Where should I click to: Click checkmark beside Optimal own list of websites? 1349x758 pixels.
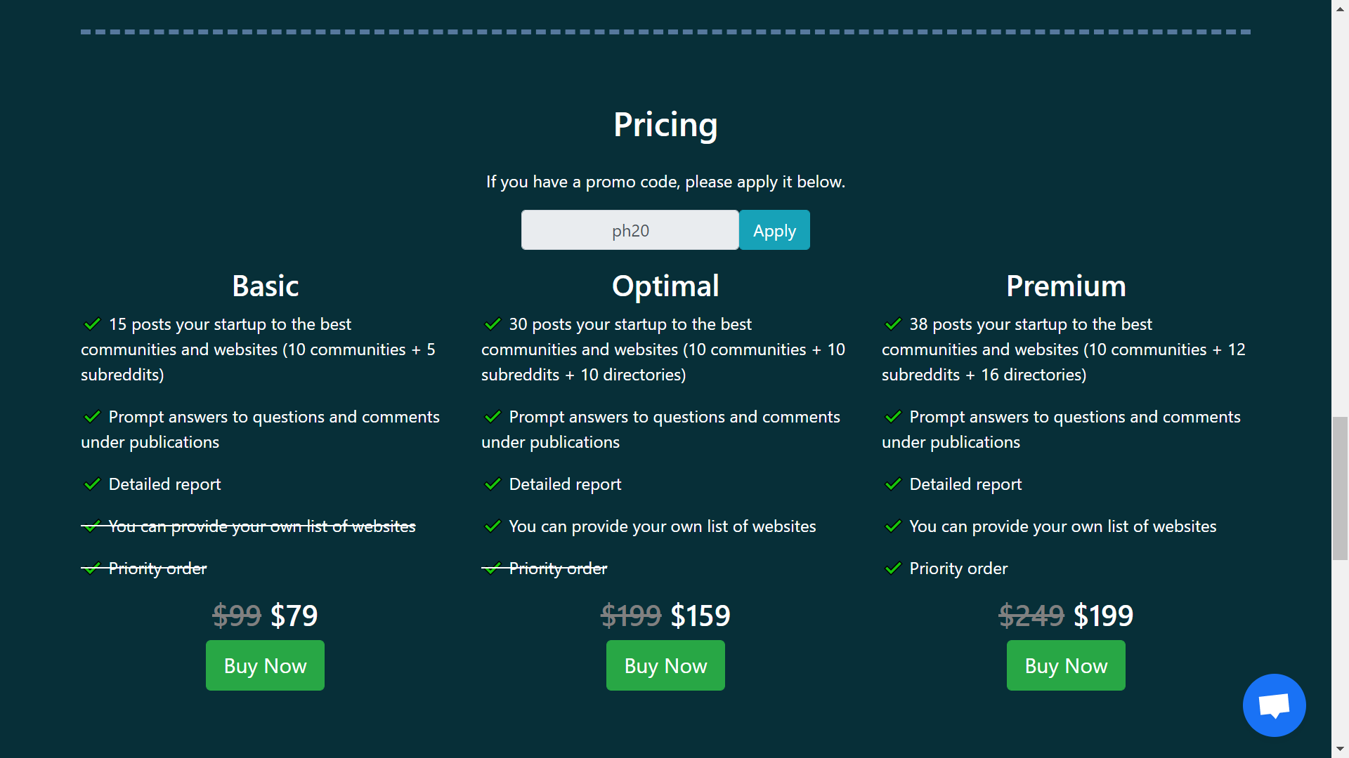[x=493, y=526]
